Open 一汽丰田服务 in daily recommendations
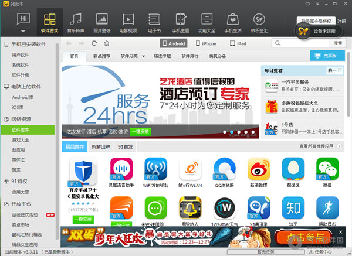This screenshot has height=256, width=352. click(x=302, y=86)
